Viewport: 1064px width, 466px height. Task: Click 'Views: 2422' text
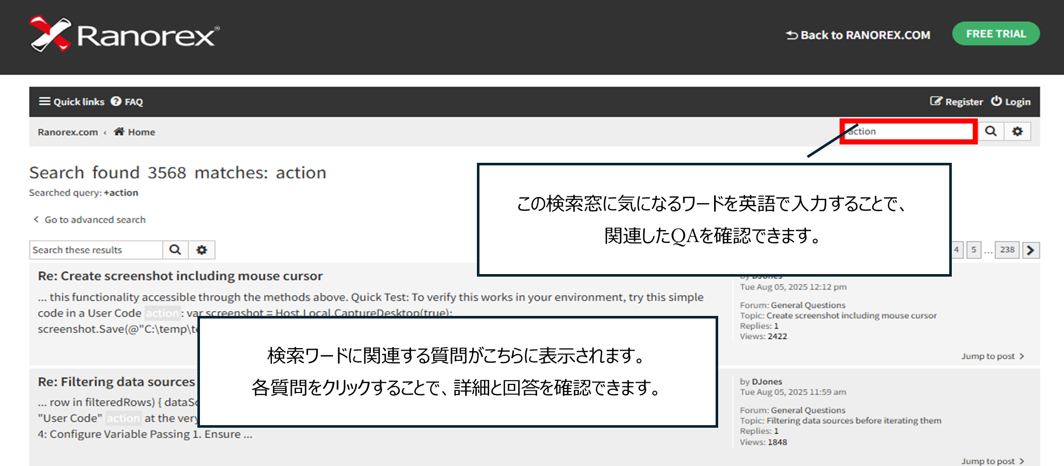tap(764, 336)
